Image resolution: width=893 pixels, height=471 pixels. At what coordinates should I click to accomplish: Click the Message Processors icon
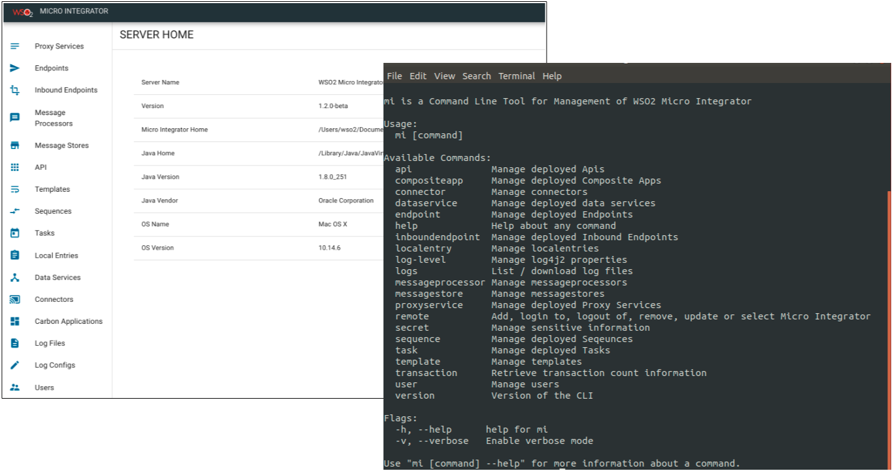[x=15, y=118]
